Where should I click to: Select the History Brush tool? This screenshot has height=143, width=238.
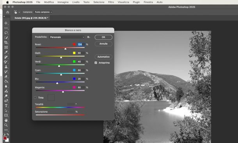click(x=6, y=72)
